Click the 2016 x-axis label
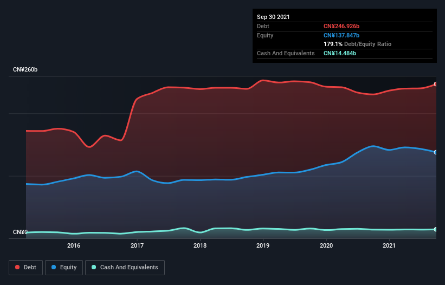Image resolution: width=445 pixels, height=285 pixels. pos(74,245)
